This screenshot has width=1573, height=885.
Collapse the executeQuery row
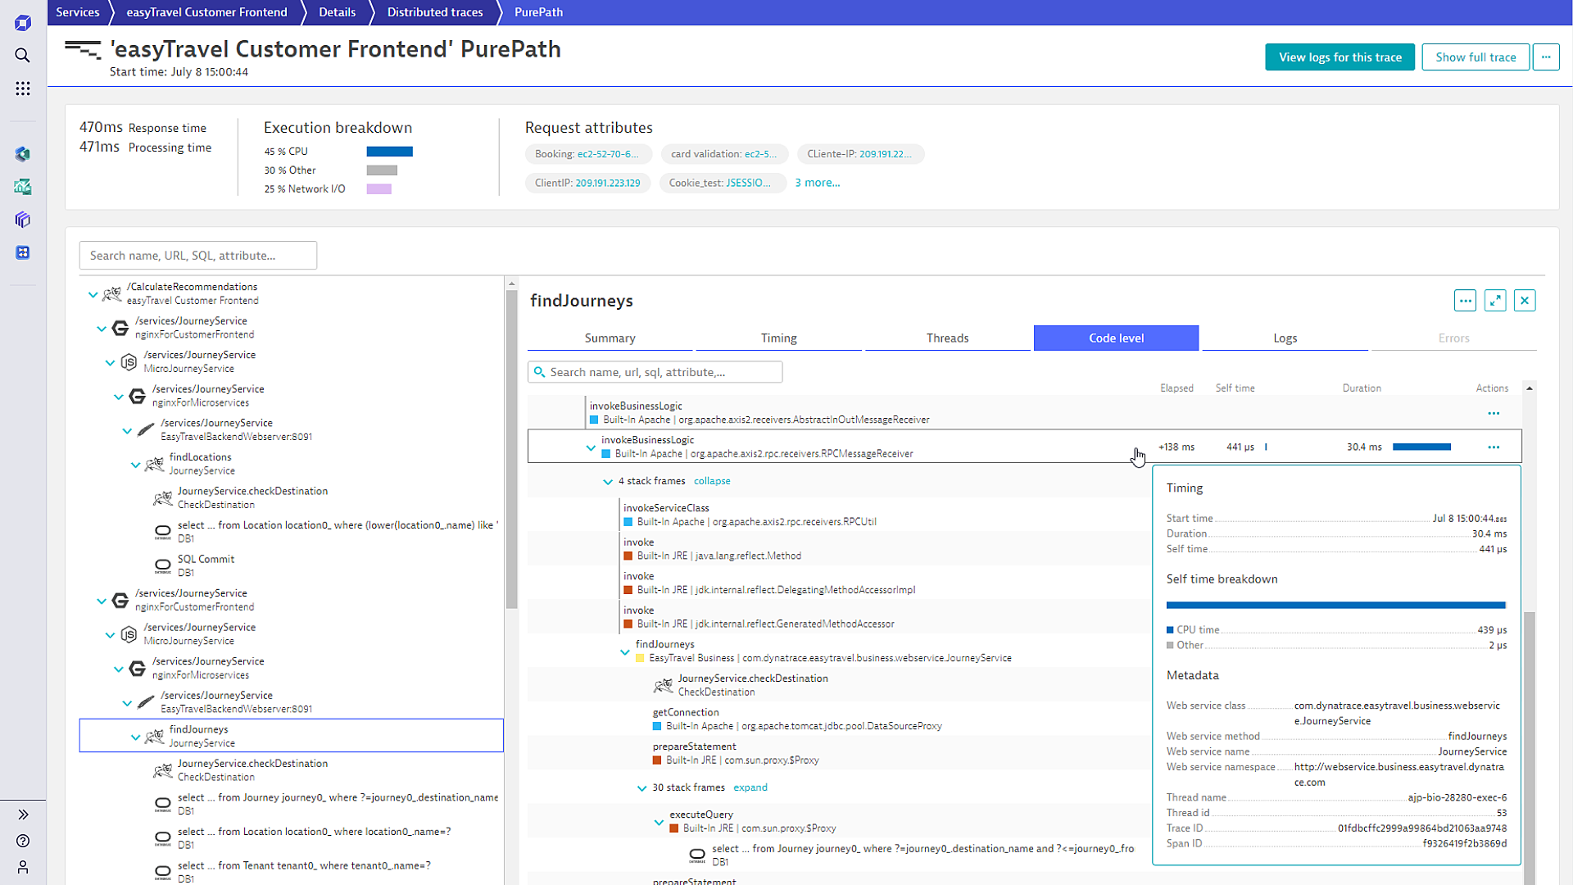[x=659, y=822]
